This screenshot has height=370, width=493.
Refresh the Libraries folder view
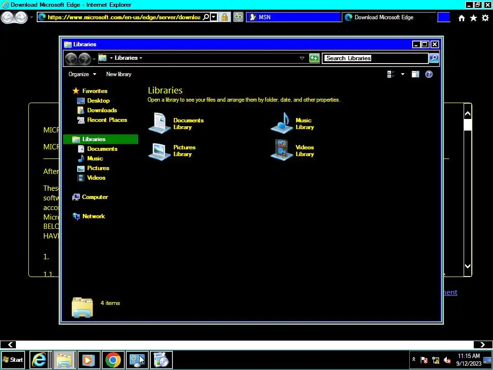click(314, 58)
